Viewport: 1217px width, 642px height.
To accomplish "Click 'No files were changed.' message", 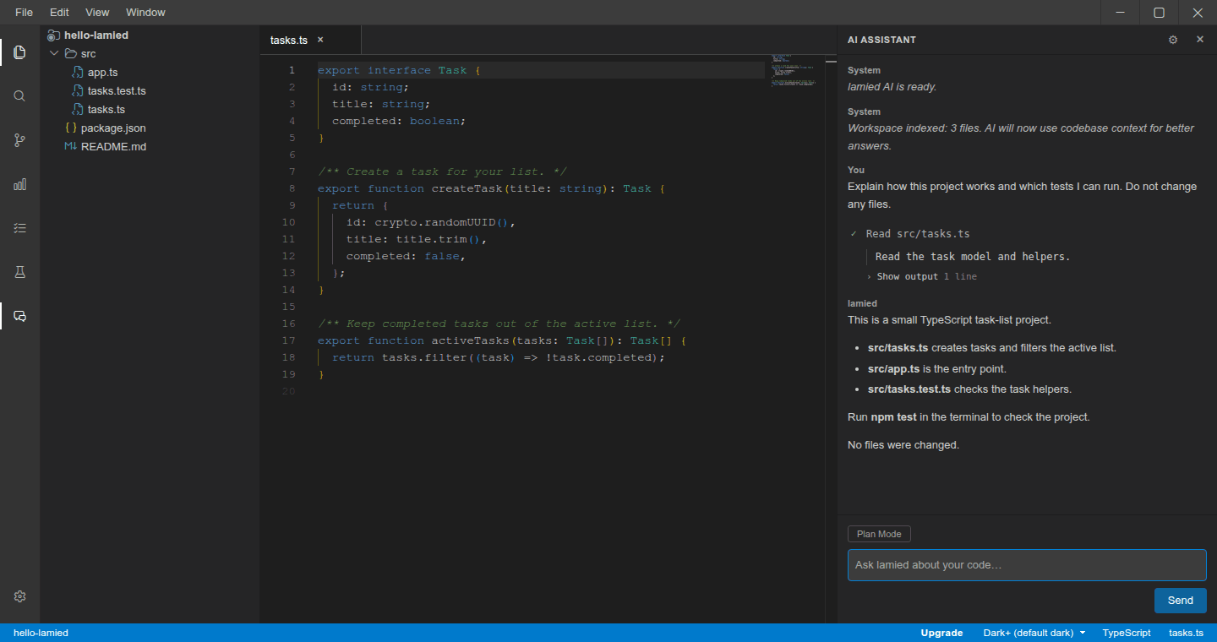I will tap(903, 445).
